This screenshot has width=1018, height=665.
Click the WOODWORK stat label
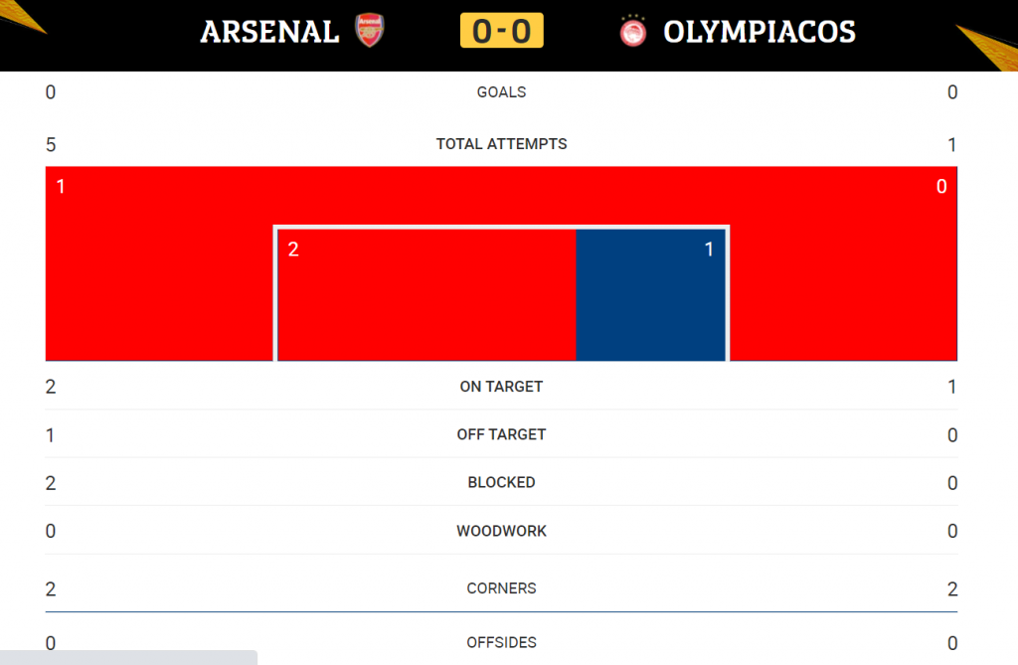click(x=501, y=531)
